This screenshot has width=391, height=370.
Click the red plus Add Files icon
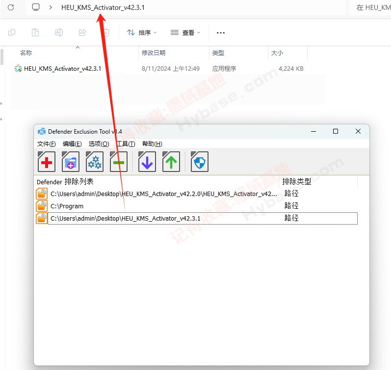coord(47,162)
